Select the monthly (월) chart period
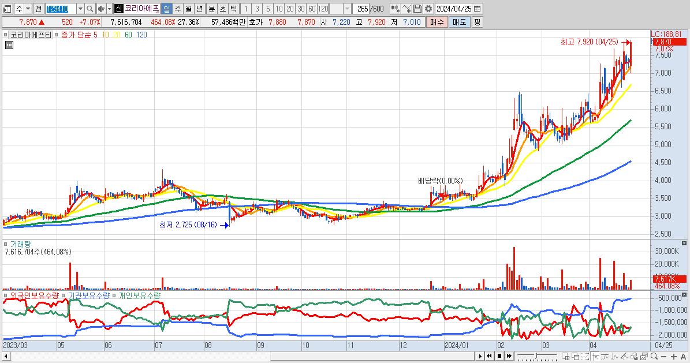 point(189,9)
